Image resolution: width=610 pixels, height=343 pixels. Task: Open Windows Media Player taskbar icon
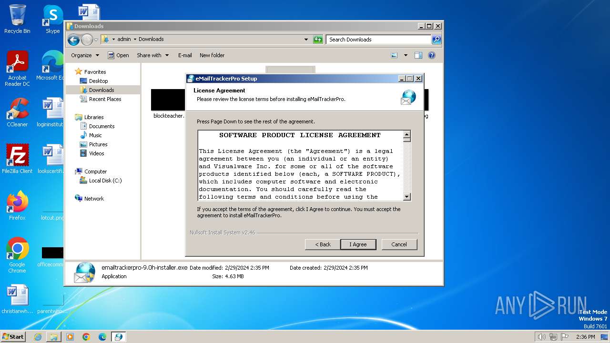point(70,337)
